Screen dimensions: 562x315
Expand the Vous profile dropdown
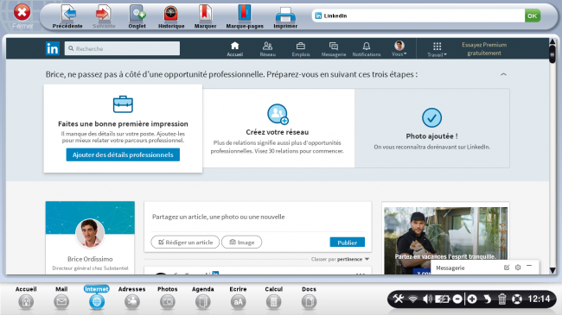pos(399,49)
